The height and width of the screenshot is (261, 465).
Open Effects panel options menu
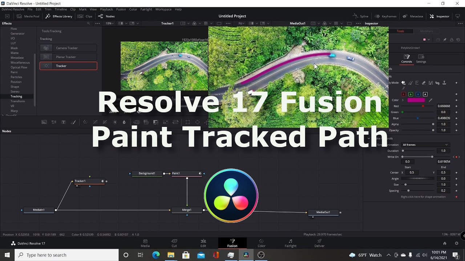pyautogui.click(x=97, y=23)
